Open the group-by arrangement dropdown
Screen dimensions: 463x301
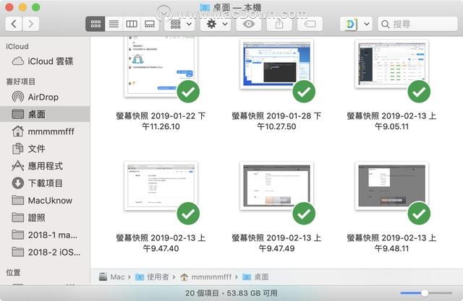pos(180,24)
